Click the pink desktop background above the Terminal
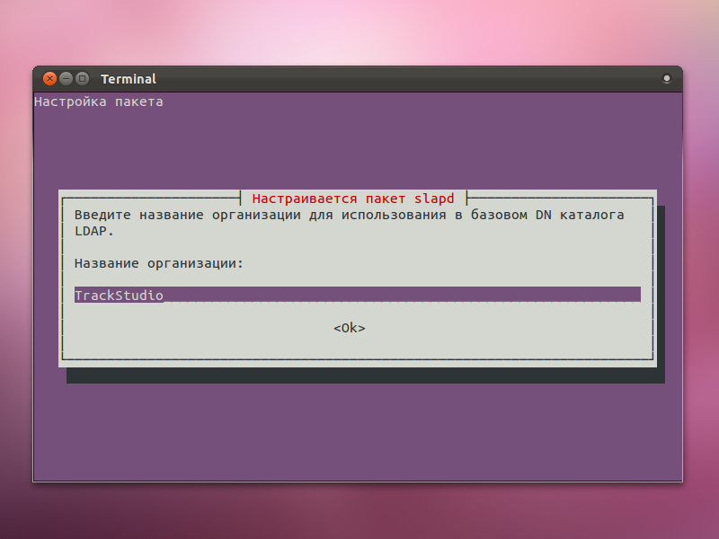Image resolution: width=719 pixels, height=539 pixels. click(359, 31)
